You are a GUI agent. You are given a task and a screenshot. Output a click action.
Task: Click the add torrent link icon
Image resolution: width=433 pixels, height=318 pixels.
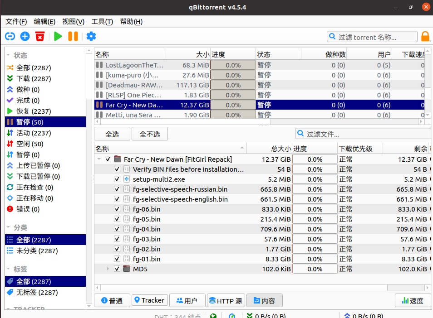tap(10, 36)
